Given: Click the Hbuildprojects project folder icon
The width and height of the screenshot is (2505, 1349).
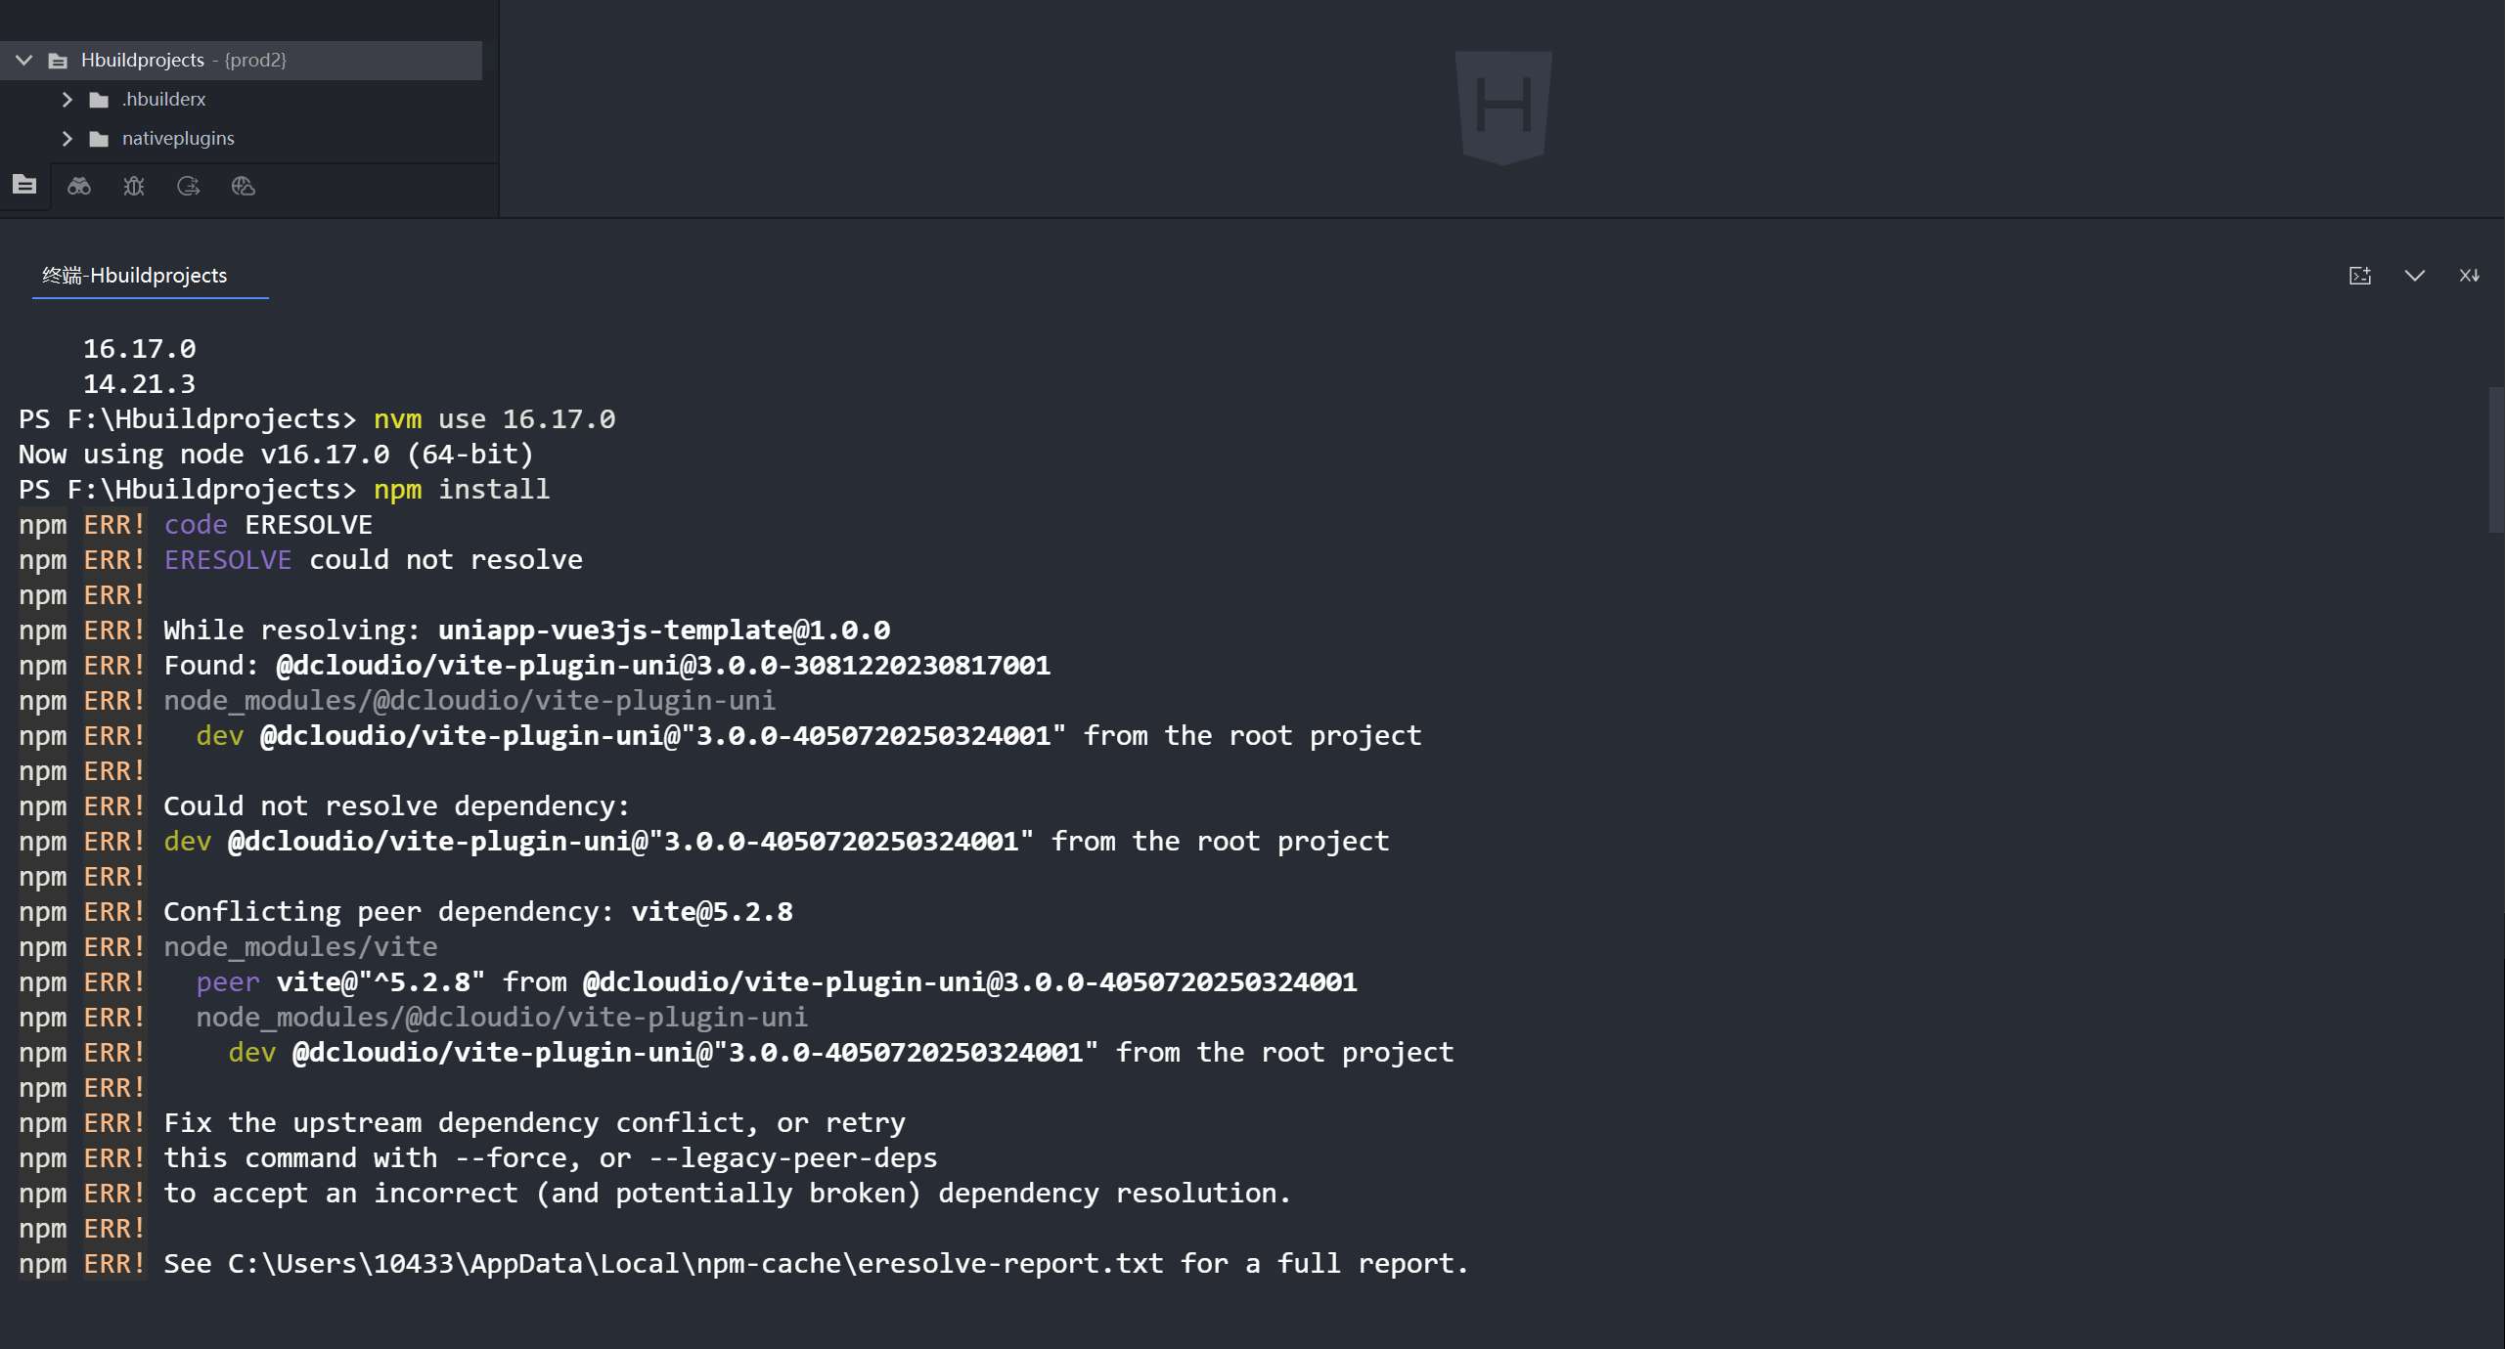Looking at the screenshot, I should [58, 61].
